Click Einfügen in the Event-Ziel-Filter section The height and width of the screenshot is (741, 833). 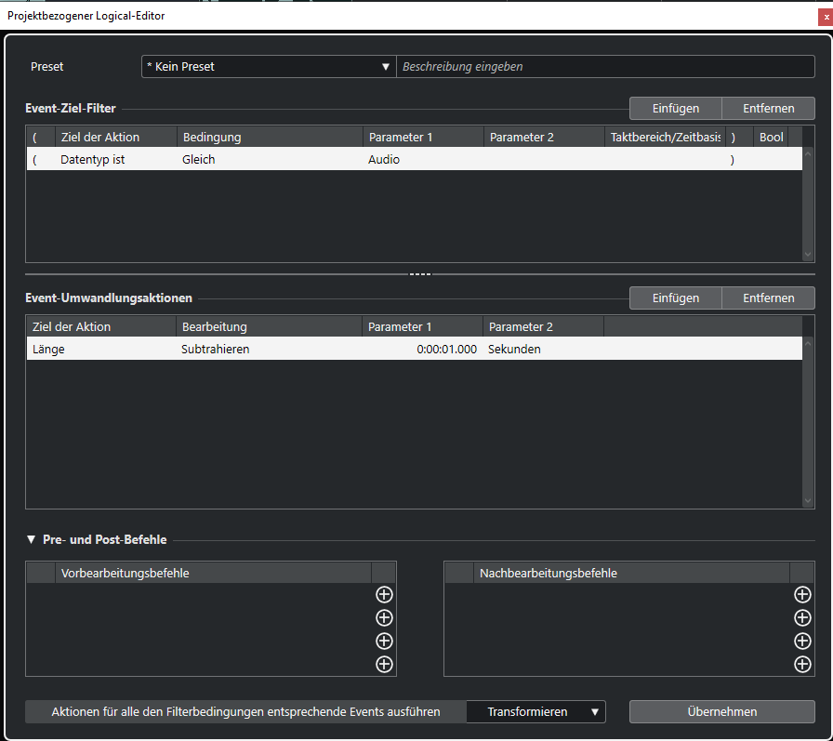tap(675, 109)
